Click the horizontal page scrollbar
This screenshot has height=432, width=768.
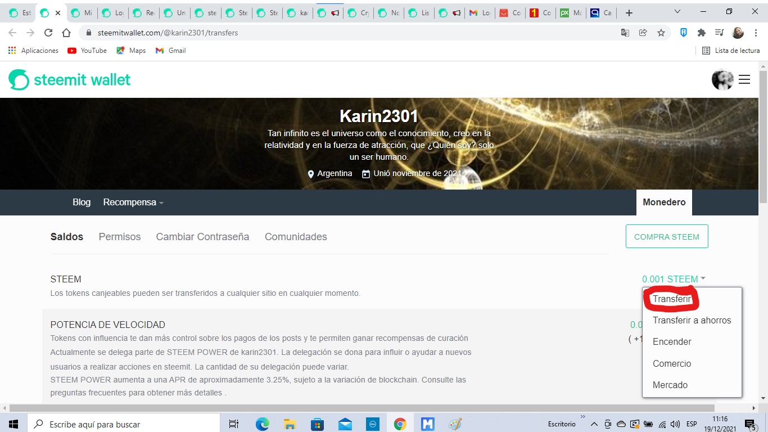coord(363,408)
